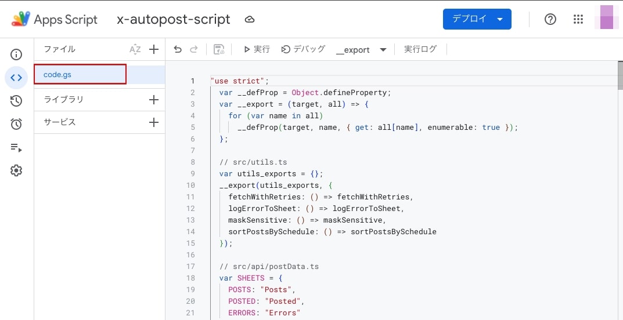Image resolution: width=623 pixels, height=320 pixels.
Task: Click the var utils_exports line
Action: pos(271,174)
